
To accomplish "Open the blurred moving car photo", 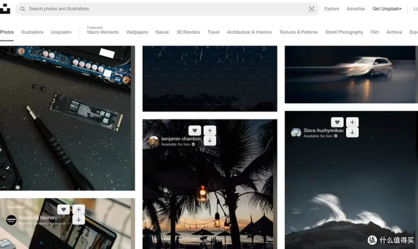I will click(x=351, y=74).
